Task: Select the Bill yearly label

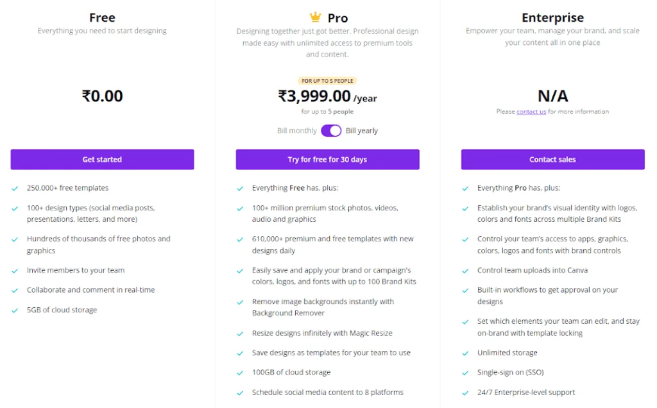Action: [362, 131]
